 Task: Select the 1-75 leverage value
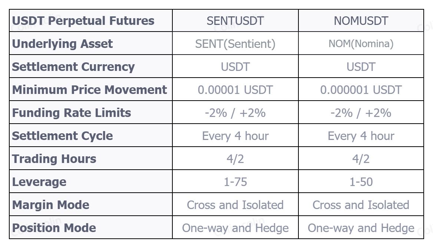(235, 182)
